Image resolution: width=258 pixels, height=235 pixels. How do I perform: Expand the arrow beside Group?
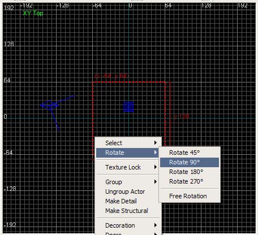[156, 182]
